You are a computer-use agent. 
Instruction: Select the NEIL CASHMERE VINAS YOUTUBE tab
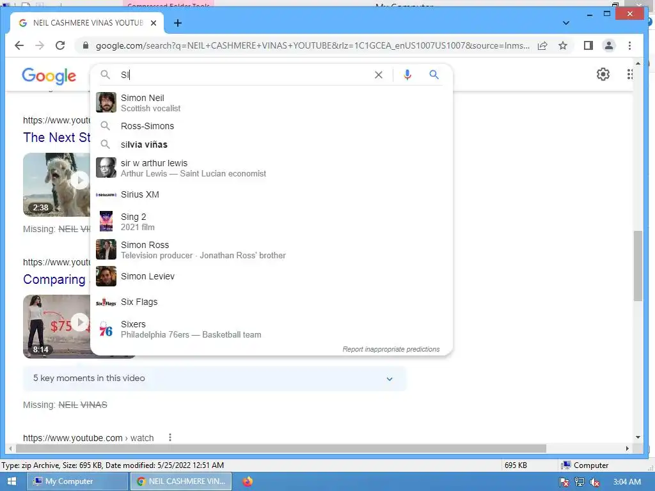87,23
